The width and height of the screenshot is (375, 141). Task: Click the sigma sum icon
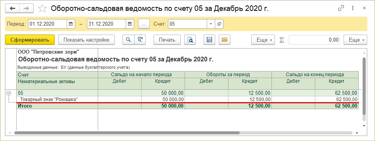[x=282, y=40]
